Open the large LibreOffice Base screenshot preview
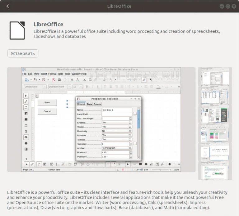This screenshot has height=216, width=239. [x=101, y=119]
